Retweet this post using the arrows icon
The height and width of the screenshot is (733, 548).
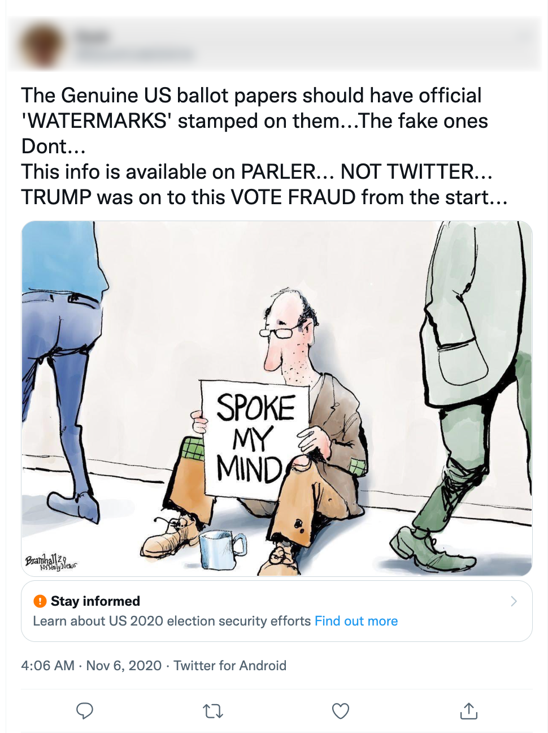coord(213,711)
